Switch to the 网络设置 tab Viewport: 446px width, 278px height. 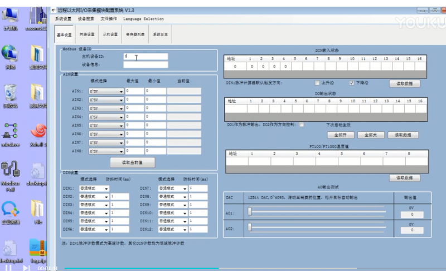[87, 34]
